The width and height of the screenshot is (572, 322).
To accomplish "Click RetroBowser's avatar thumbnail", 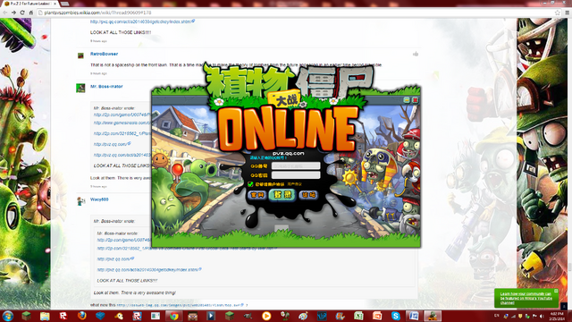I will pyautogui.click(x=80, y=55).
